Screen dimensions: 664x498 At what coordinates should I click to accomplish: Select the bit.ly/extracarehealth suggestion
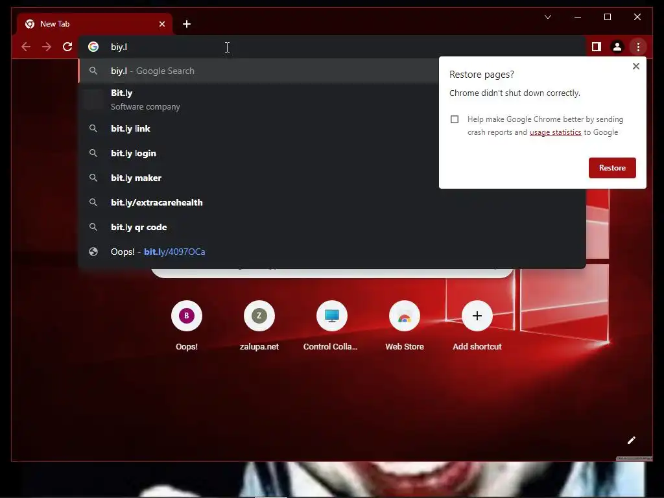tap(332, 202)
